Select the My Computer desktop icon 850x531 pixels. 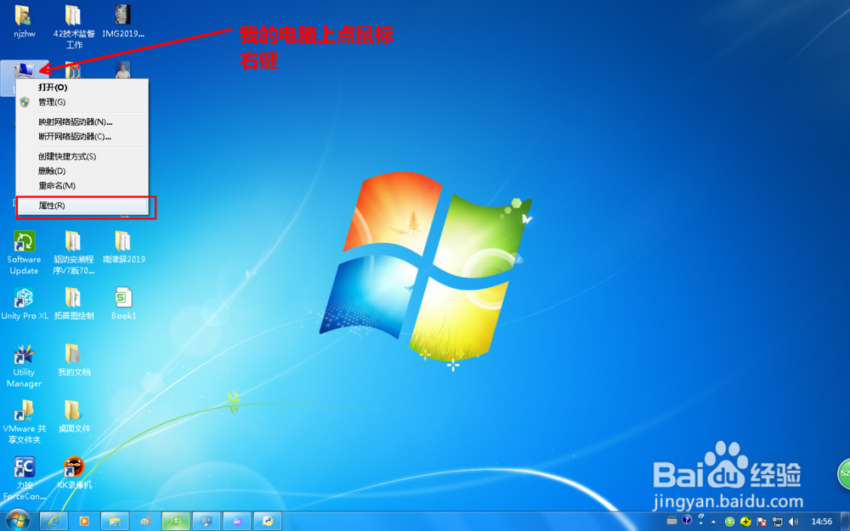[x=25, y=71]
